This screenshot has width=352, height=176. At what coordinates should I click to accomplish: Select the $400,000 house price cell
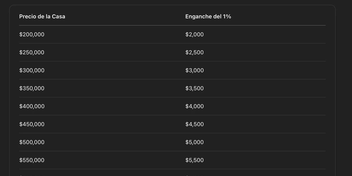[32, 106]
